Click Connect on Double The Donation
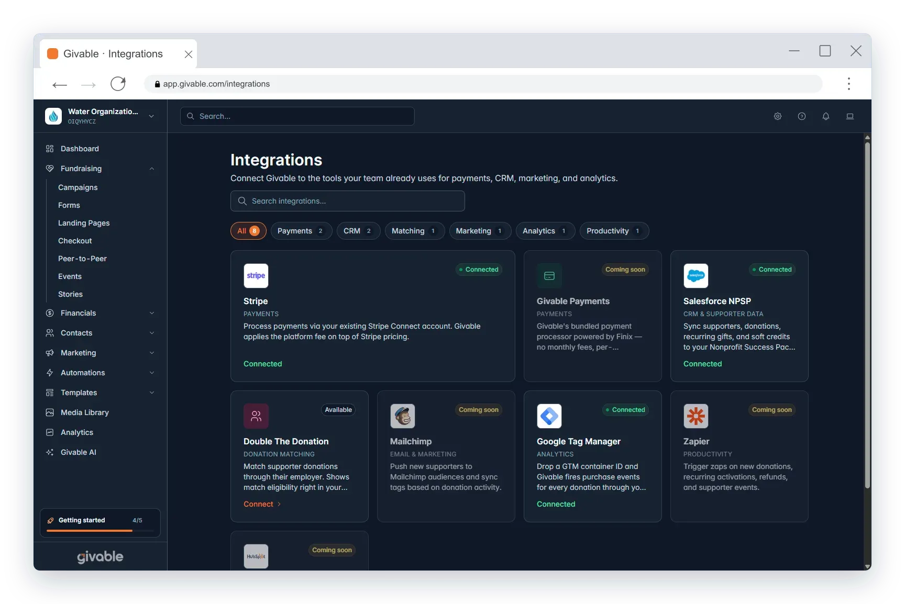The image size is (905, 604). click(262, 504)
